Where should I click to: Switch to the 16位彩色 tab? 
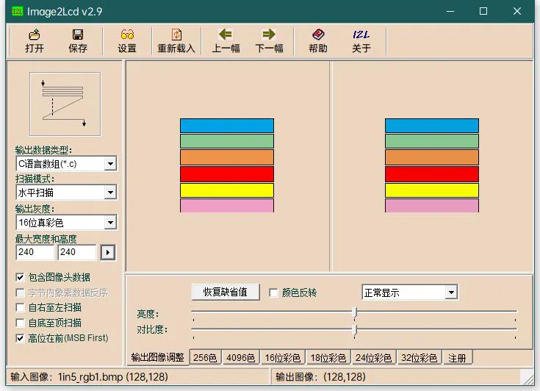click(x=283, y=358)
